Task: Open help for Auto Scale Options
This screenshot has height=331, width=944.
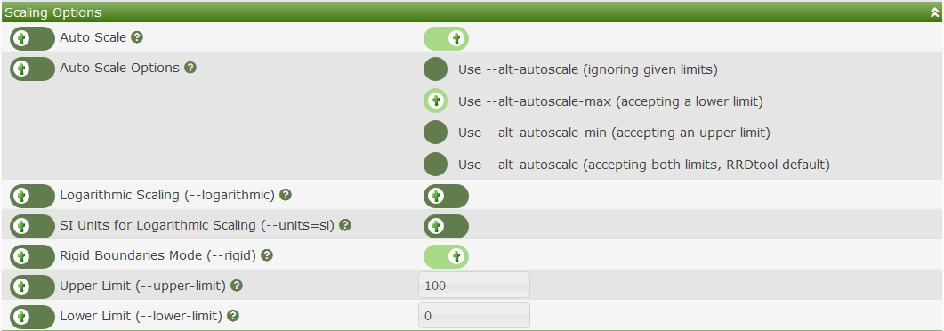Action: point(190,68)
